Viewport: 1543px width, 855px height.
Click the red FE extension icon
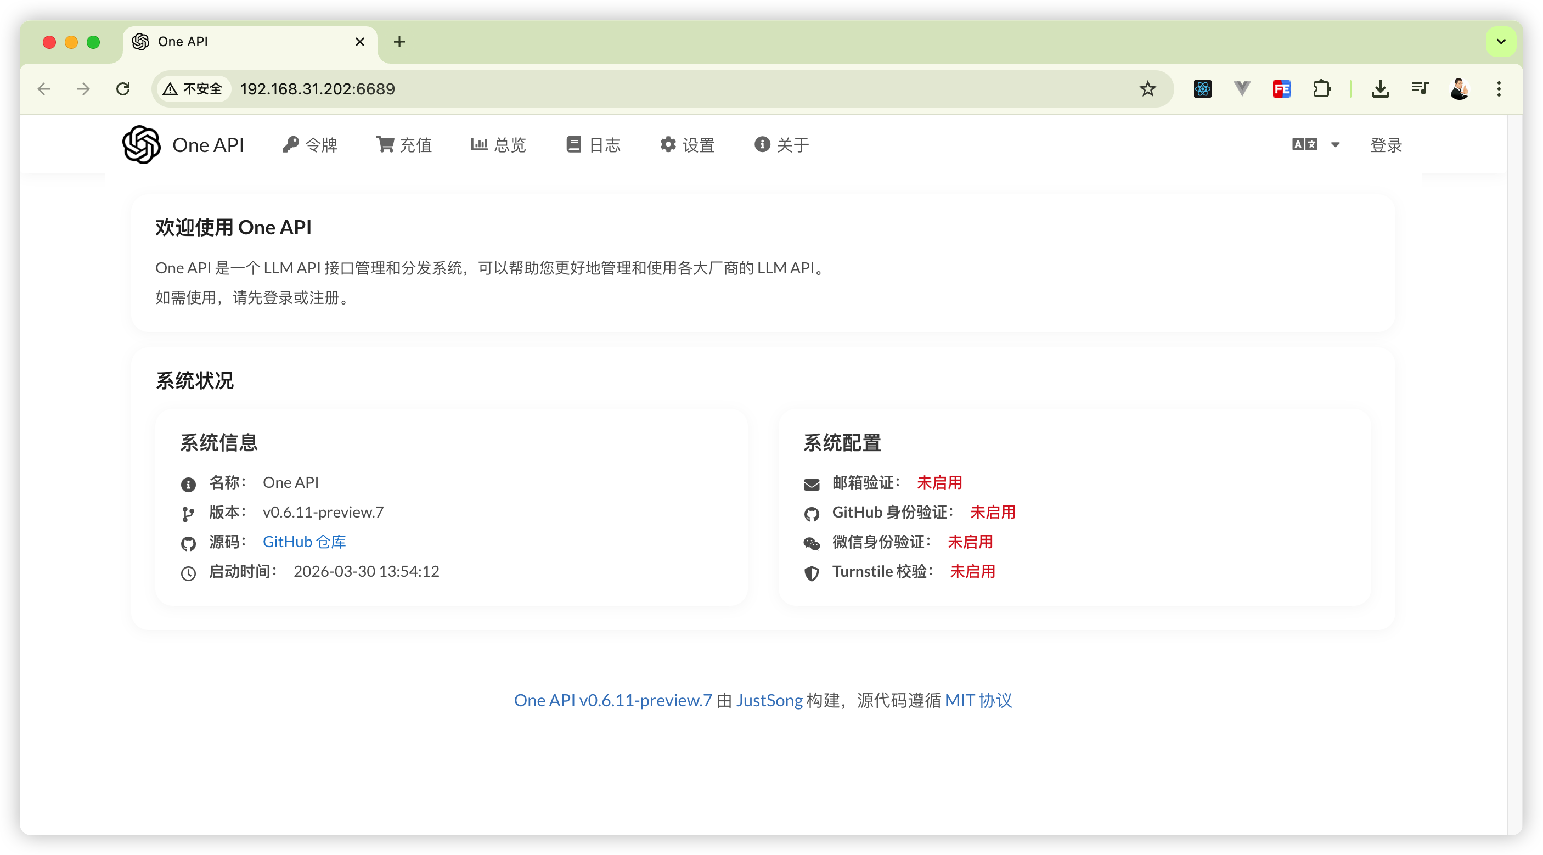click(x=1281, y=89)
